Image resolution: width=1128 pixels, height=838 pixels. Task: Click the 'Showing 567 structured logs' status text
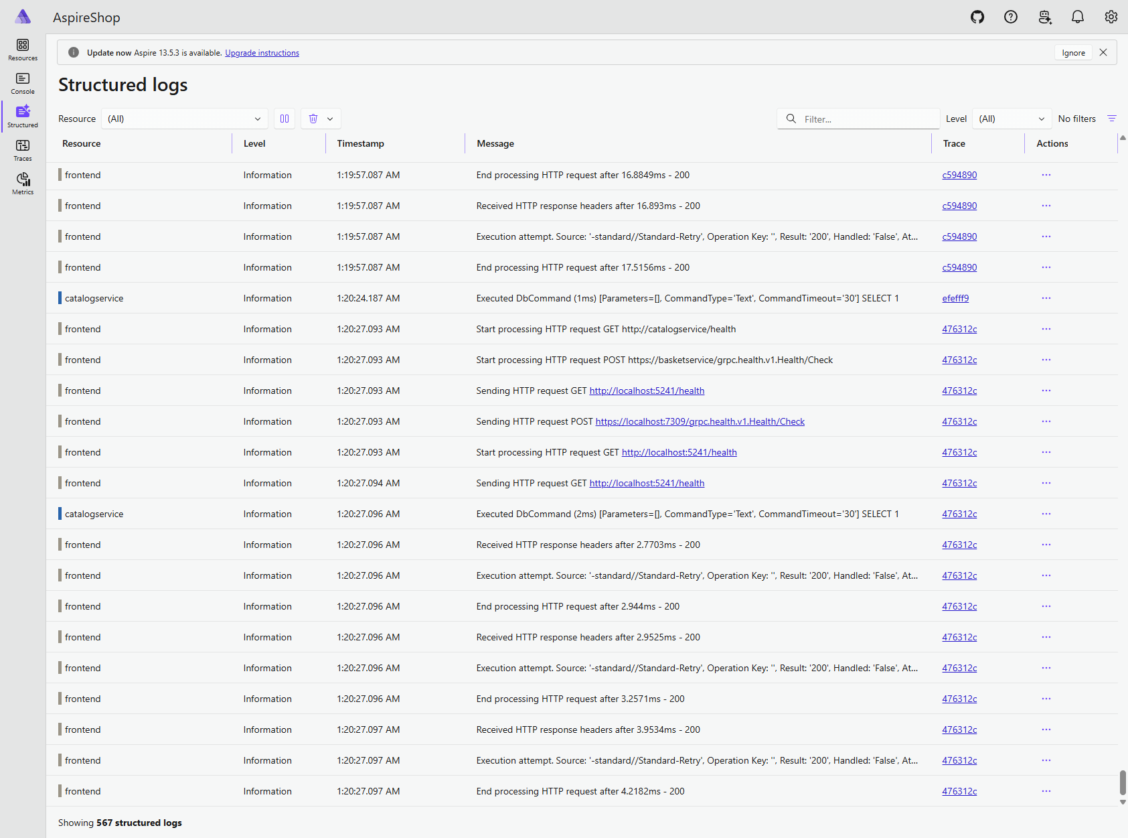(120, 823)
